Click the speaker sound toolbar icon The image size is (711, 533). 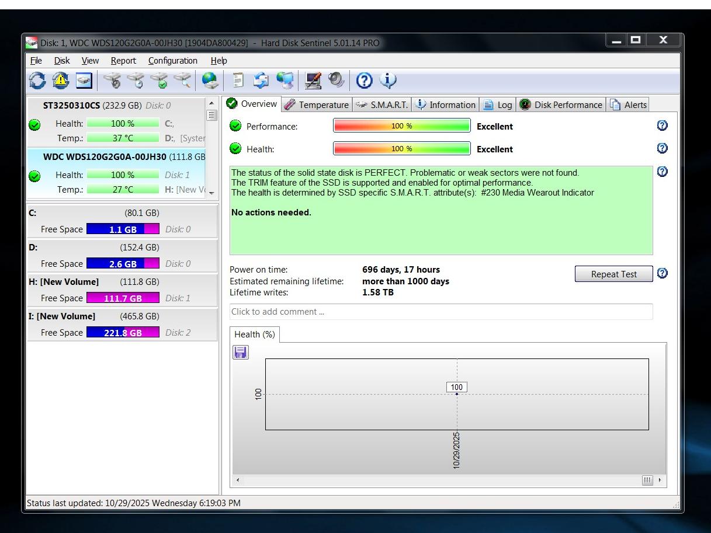click(x=336, y=81)
